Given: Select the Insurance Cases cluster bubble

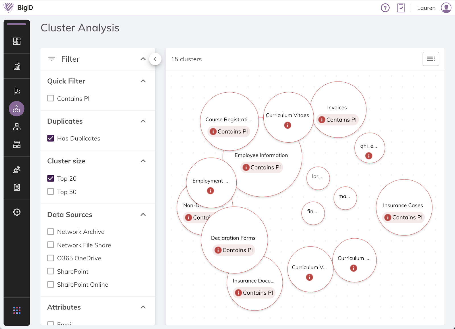Looking at the screenshot, I should 404,207.
